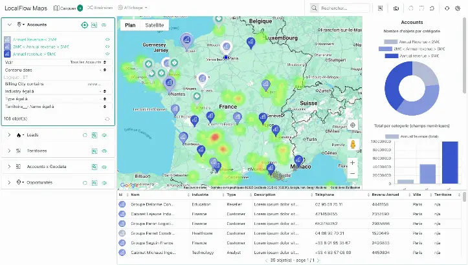Viewport: 468px width, 265px height.
Task: Click the Street View pegman icon
Action: [353, 144]
